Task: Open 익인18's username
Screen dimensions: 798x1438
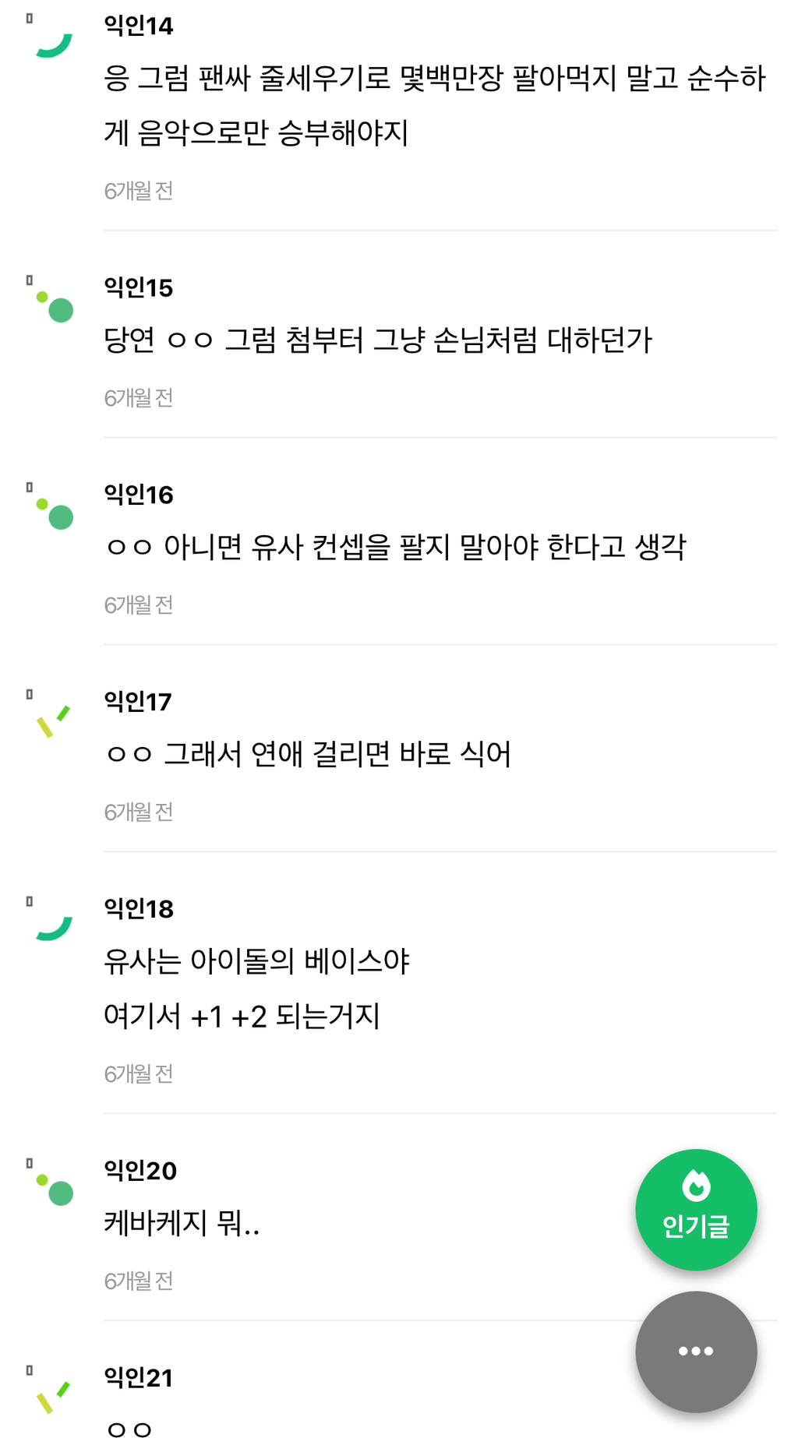Action: (x=139, y=908)
